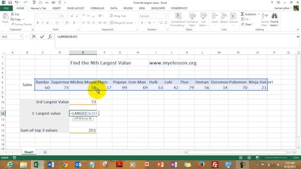
Task: Click the Sort & Filter icon
Action: [x=265, y=16]
